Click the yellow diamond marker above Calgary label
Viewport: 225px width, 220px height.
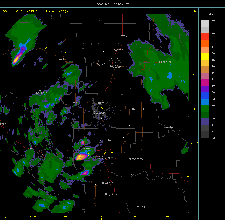[x=106, y=154]
